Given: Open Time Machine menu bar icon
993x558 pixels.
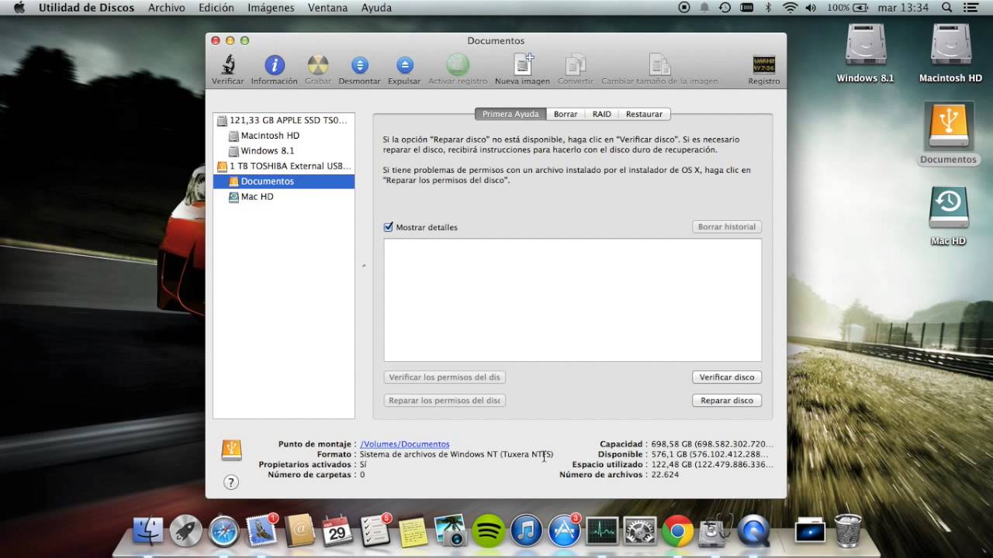Looking at the screenshot, I should 725,8.
